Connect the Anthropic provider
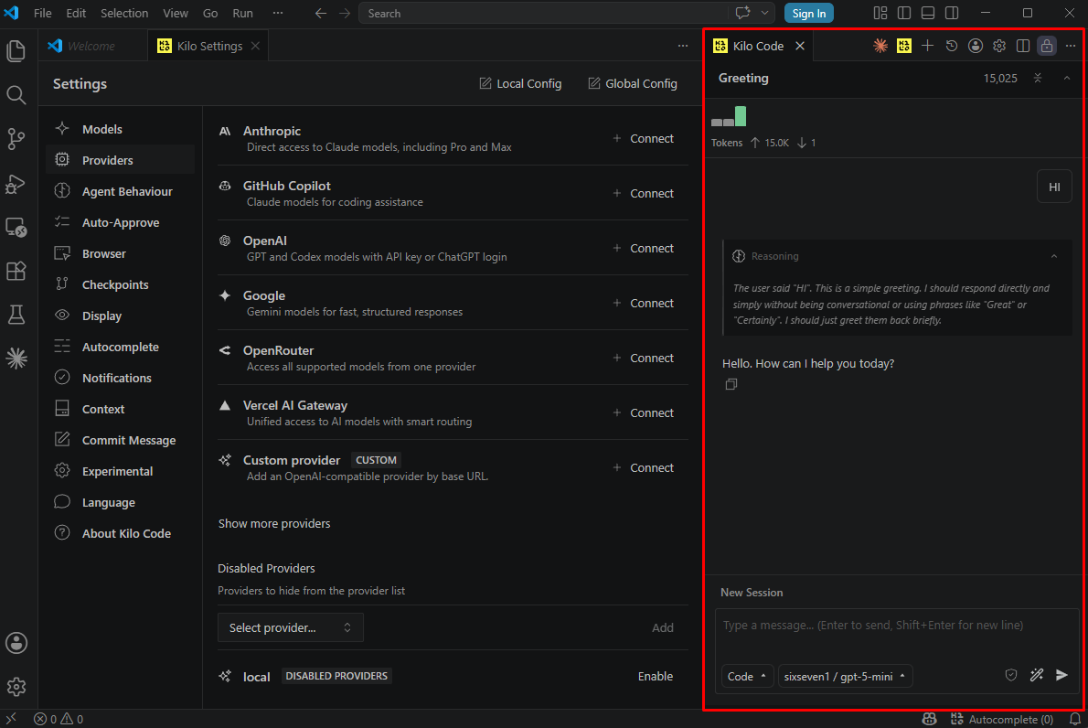The image size is (1088, 728). (644, 138)
